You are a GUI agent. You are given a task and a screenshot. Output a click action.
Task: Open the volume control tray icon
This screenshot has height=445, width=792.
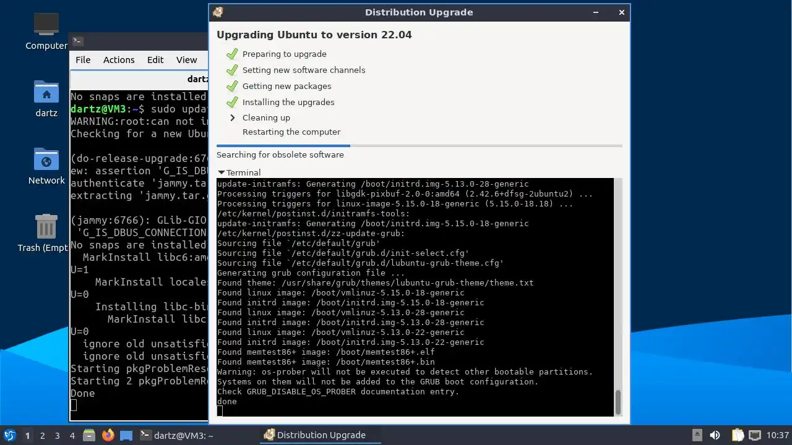click(x=715, y=435)
